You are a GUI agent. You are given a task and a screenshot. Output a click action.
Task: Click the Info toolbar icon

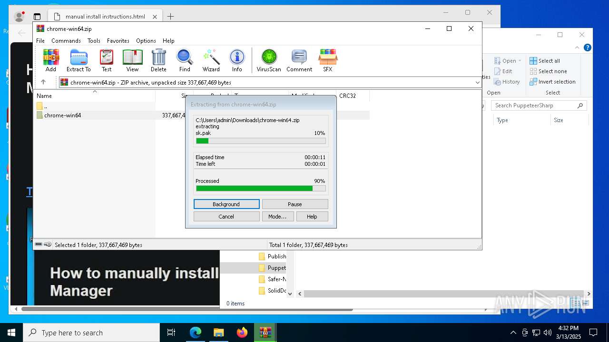[x=237, y=60]
